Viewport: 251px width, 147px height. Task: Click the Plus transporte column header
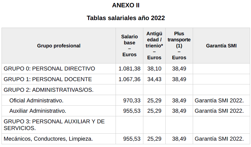point(179,46)
